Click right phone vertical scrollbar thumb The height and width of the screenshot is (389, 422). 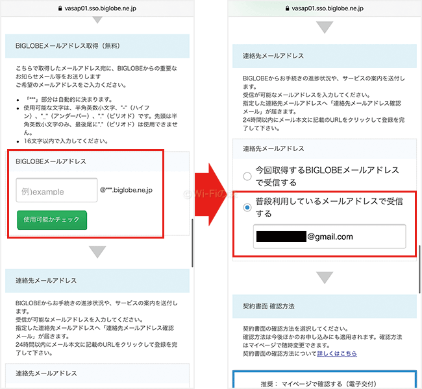pos(419,269)
